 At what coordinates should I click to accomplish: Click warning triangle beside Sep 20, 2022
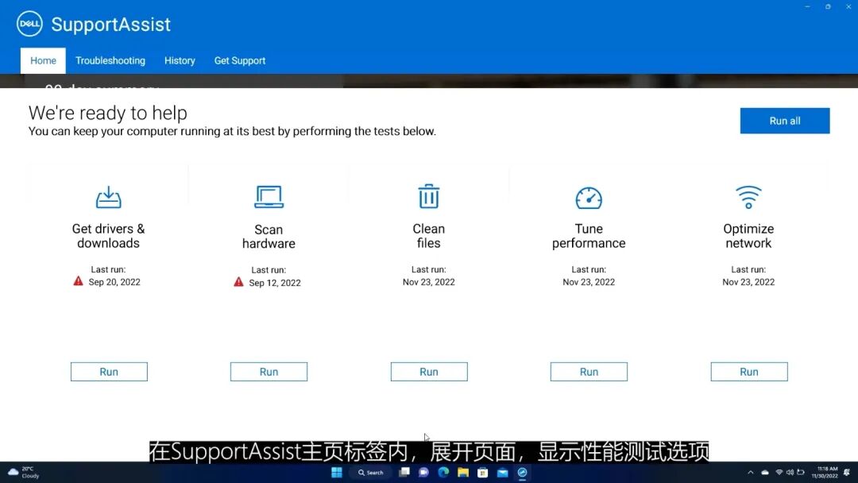click(78, 281)
